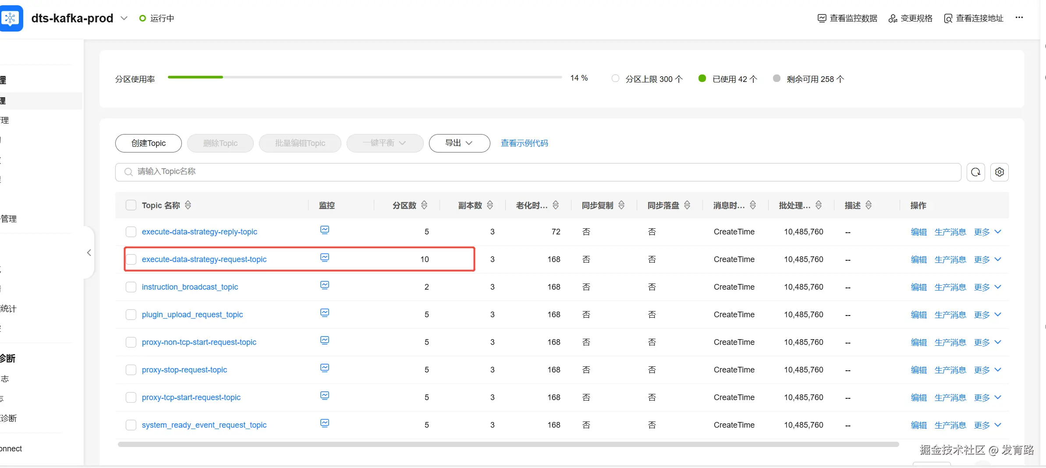Click 编辑 for proxy-non-tcp-start-request-topic
Viewport: 1046px width, 468px height.
[x=918, y=342]
